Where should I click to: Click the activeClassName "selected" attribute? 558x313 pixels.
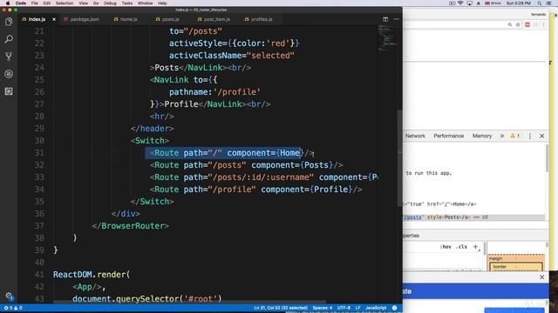point(232,56)
